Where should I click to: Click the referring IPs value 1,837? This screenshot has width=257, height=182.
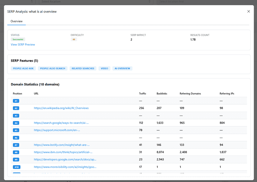223,152
